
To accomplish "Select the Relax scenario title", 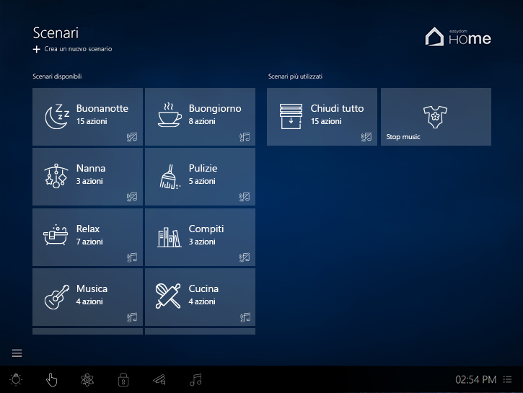I will pyautogui.click(x=88, y=229).
